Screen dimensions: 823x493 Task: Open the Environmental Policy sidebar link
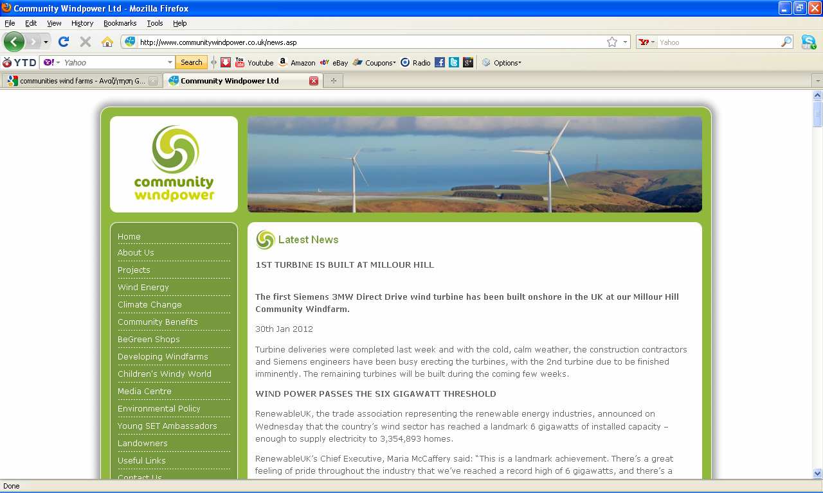(159, 409)
